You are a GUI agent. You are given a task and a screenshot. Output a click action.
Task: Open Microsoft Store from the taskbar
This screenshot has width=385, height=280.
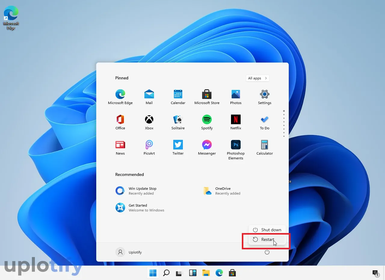(232, 273)
